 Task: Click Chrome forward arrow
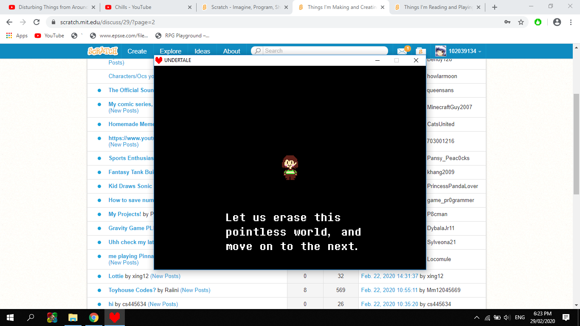(23, 22)
